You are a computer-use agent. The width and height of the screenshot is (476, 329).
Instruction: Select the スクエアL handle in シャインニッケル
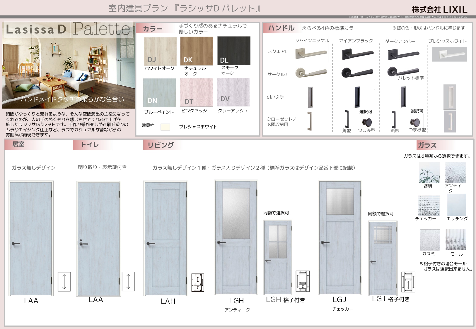coord(311,54)
